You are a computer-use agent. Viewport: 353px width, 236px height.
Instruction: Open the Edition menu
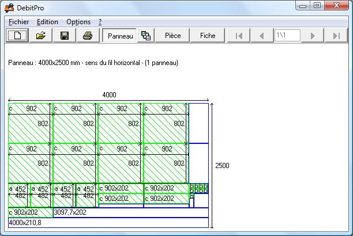pyautogui.click(x=47, y=22)
